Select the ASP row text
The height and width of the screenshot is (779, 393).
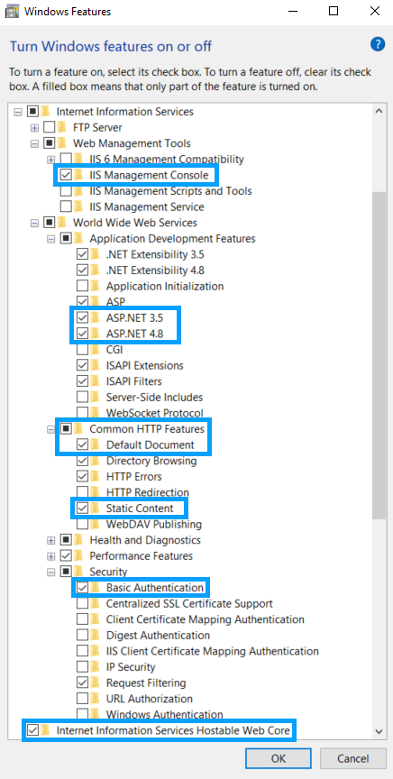(x=115, y=302)
